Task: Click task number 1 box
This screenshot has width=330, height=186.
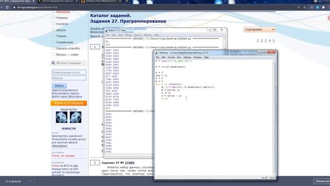Action: point(95,47)
